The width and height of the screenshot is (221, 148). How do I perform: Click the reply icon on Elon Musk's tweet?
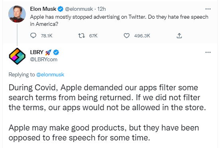[x=33, y=36]
